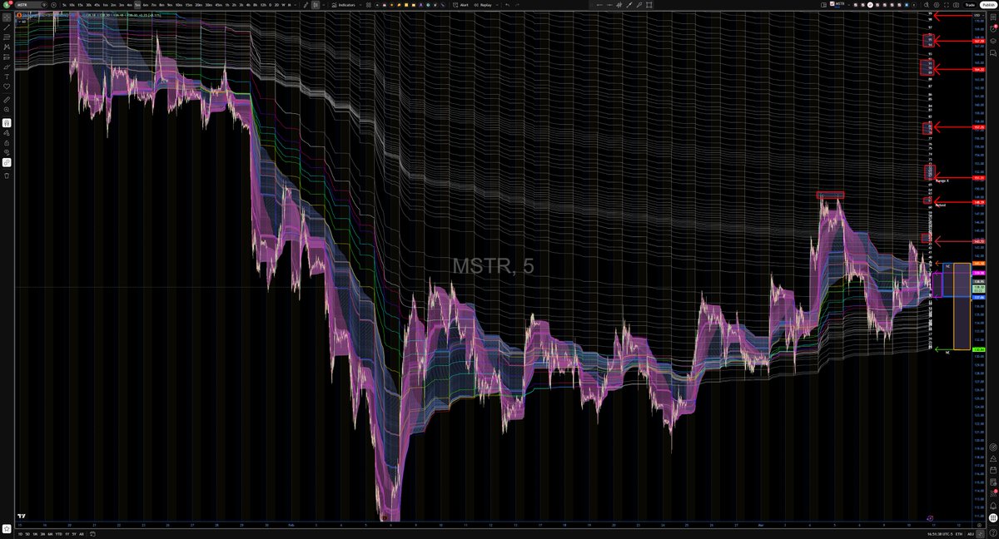Open the indicator templates grid icon
This screenshot has height=539, width=999.
pos(369,5)
